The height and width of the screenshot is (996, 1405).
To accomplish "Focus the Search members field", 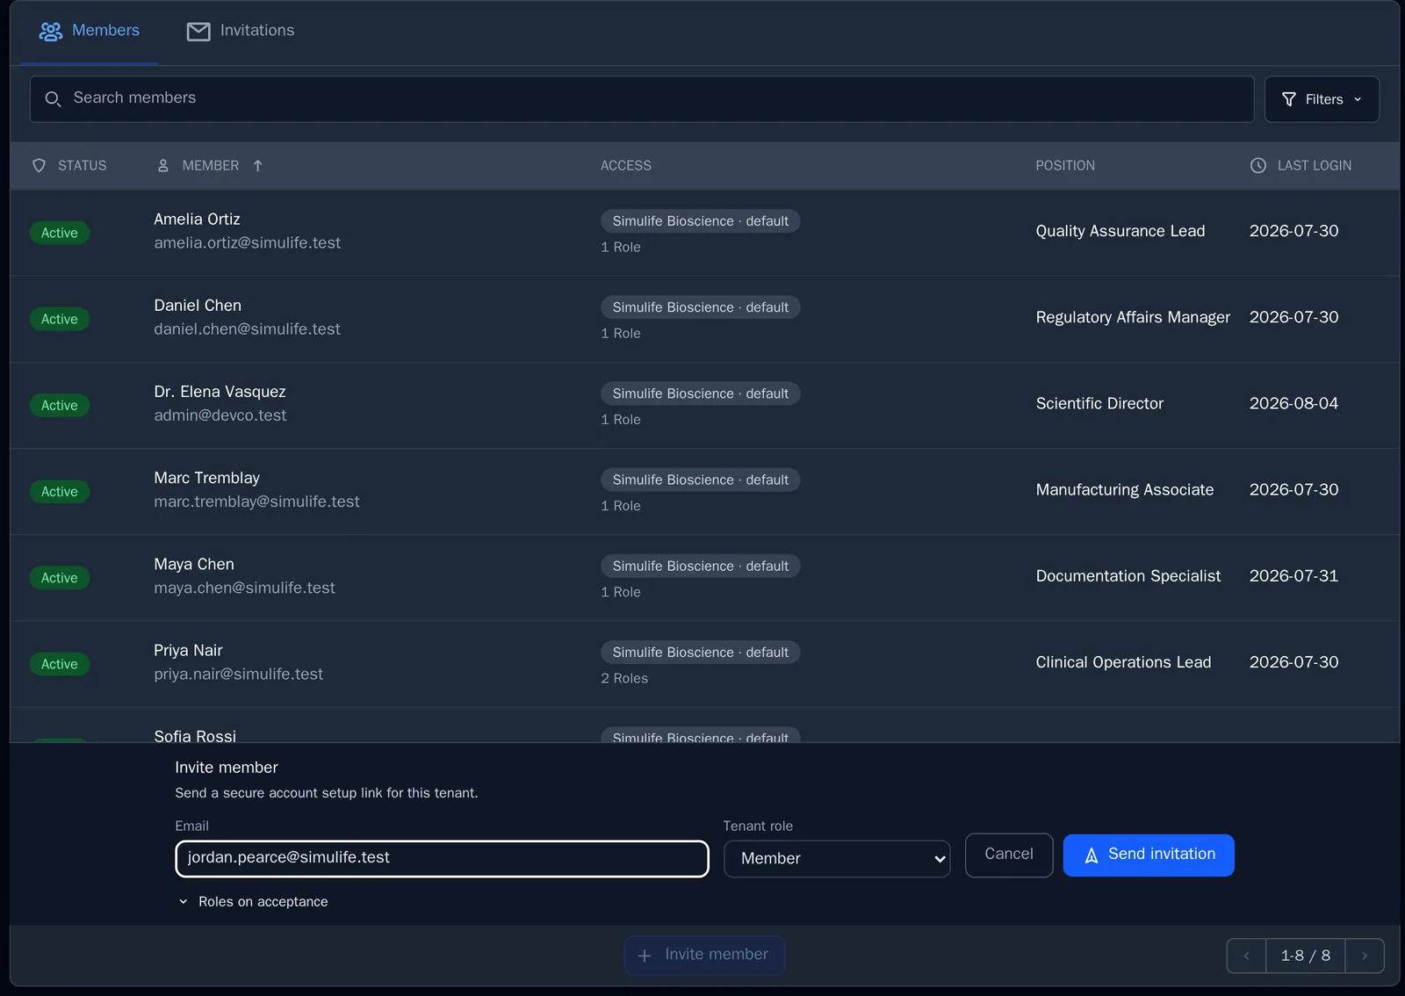I will point(642,99).
